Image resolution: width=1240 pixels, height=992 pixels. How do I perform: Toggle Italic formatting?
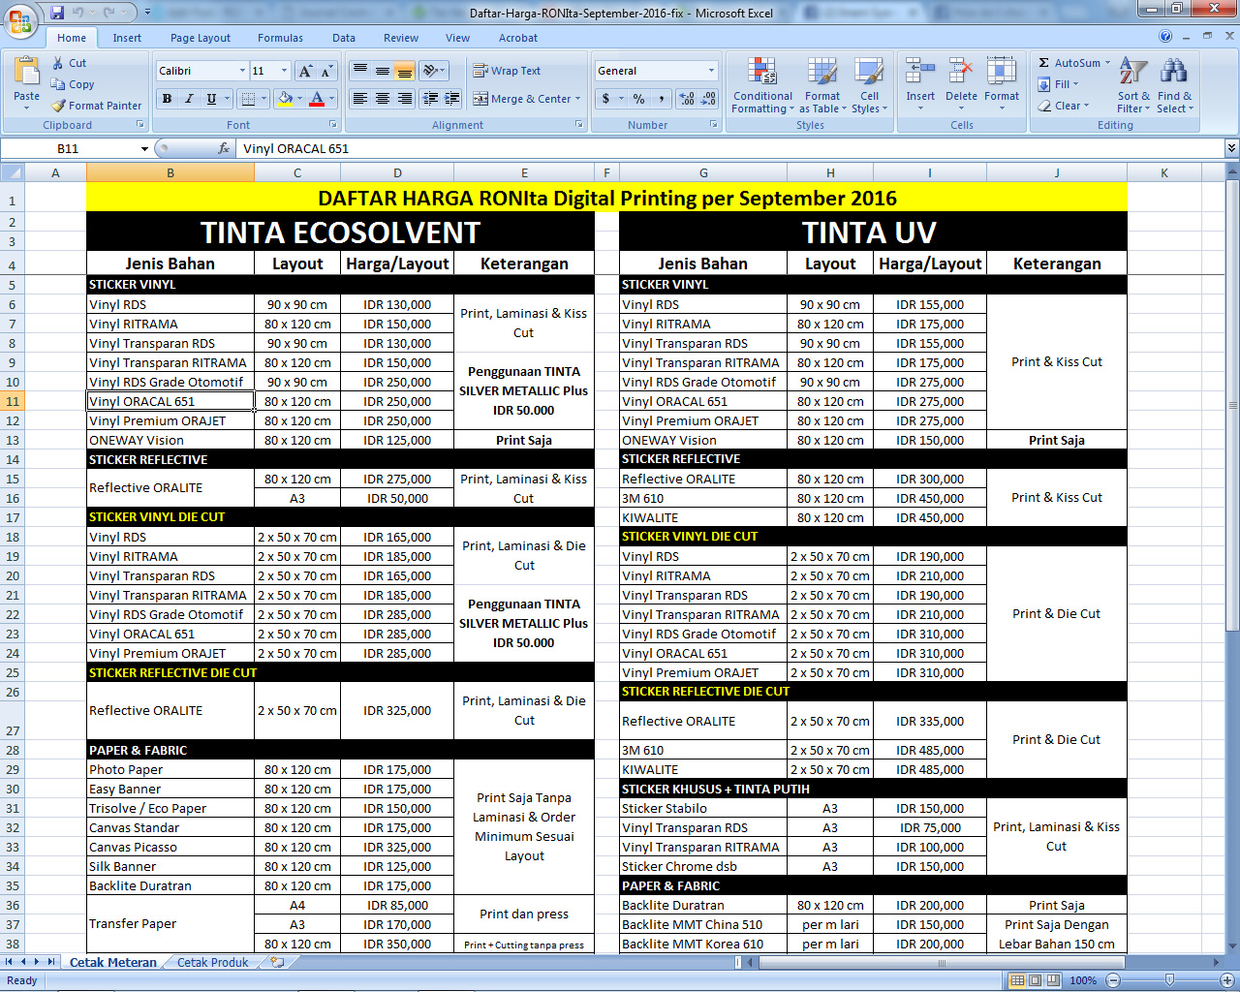[189, 99]
